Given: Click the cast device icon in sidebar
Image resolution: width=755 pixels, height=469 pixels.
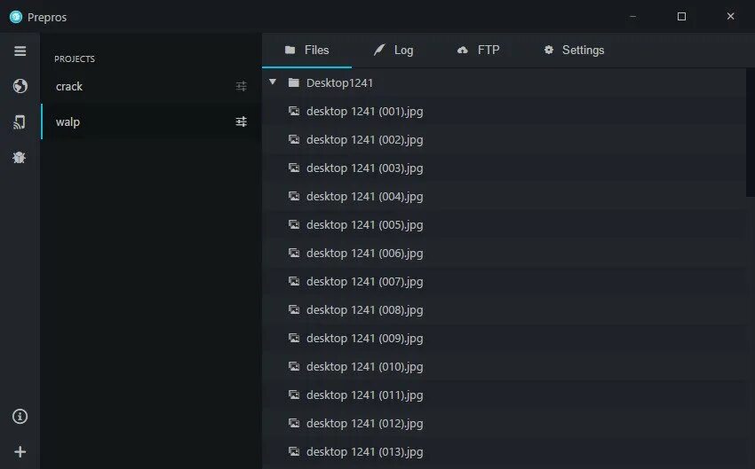Looking at the screenshot, I should click(x=20, y=122).
